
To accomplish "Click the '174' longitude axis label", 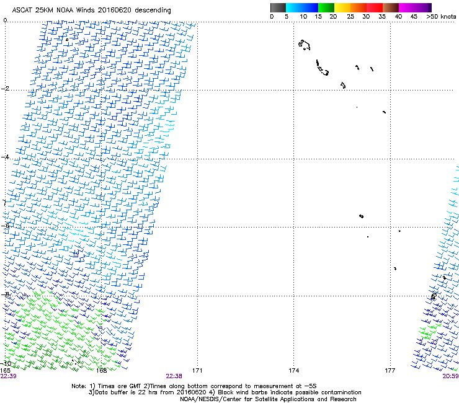I will (293, 371).
